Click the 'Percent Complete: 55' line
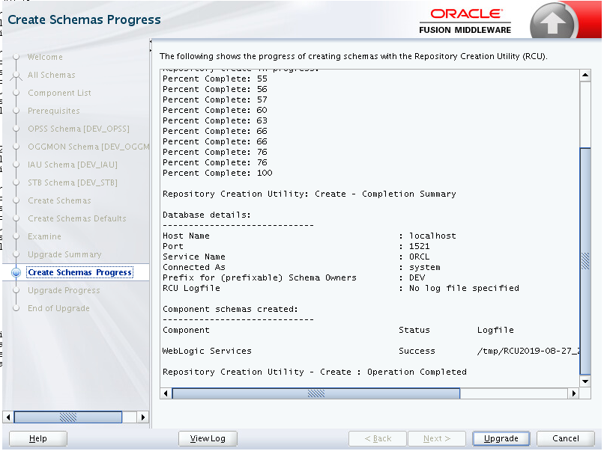The image size is (604, 451). point(214,79)
